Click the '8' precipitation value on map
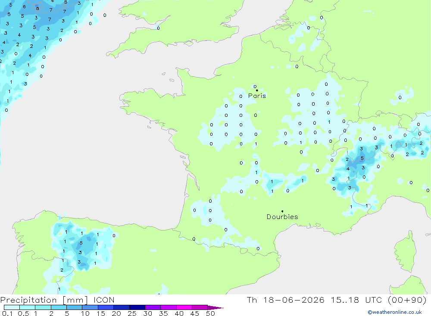This screenshot has height=316, width=431. point(37,9)
